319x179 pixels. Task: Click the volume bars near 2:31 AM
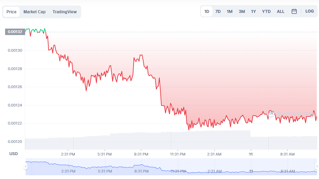pyautogui.click(x=214, y=140)
